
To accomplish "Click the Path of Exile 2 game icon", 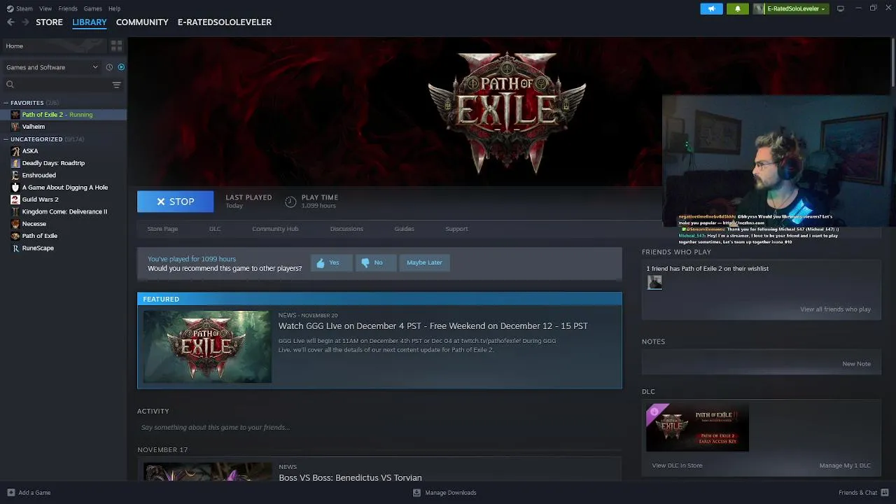I will tap(15, 115).
